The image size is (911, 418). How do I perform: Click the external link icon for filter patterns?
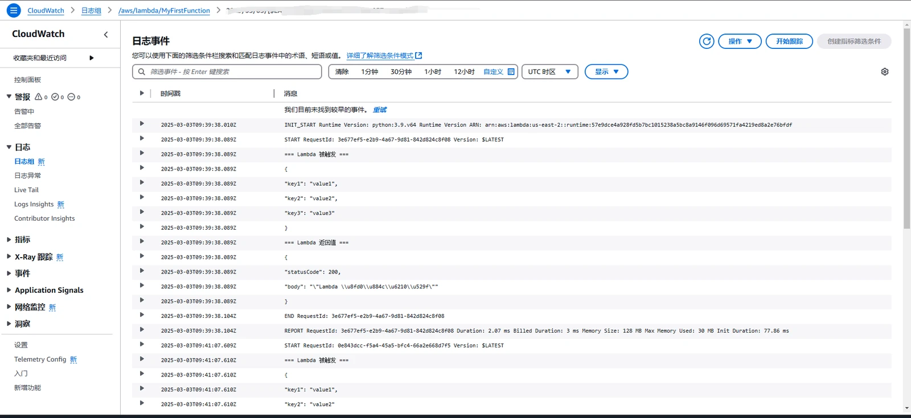pos(419,56)
